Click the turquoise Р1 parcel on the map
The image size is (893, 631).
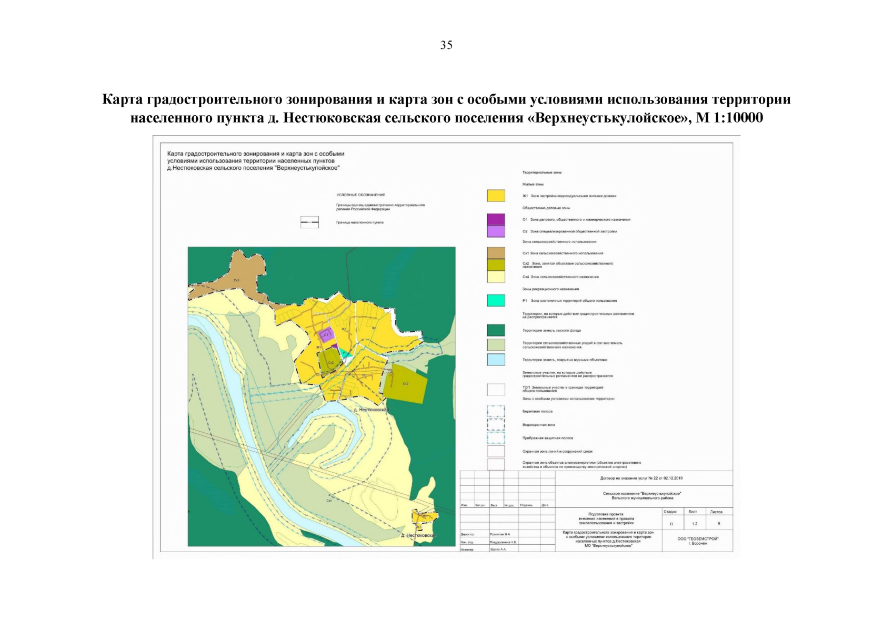click(x=345, y=353)
